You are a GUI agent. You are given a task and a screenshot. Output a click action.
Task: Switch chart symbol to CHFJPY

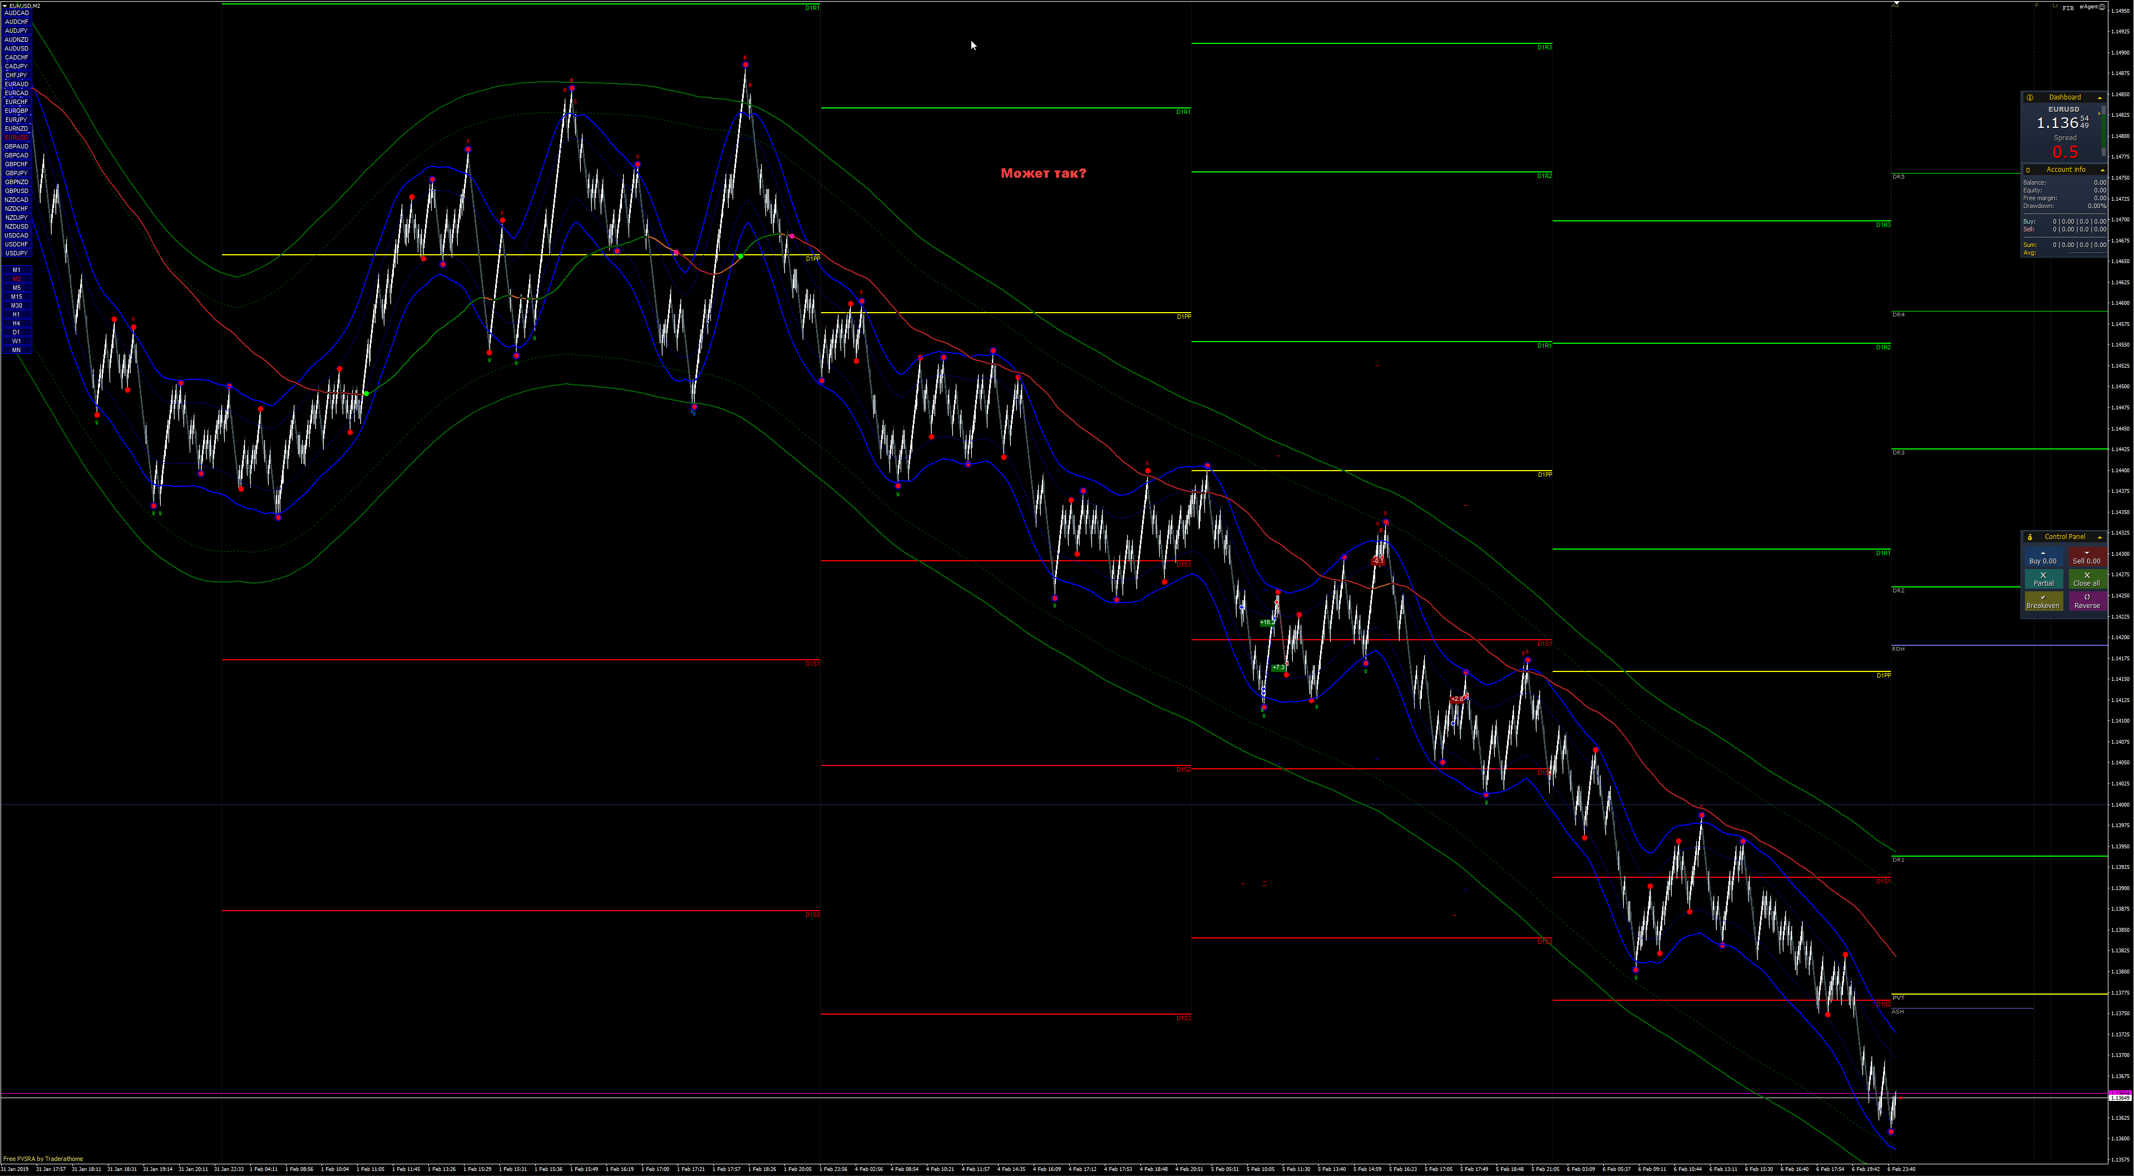(17, 75)
